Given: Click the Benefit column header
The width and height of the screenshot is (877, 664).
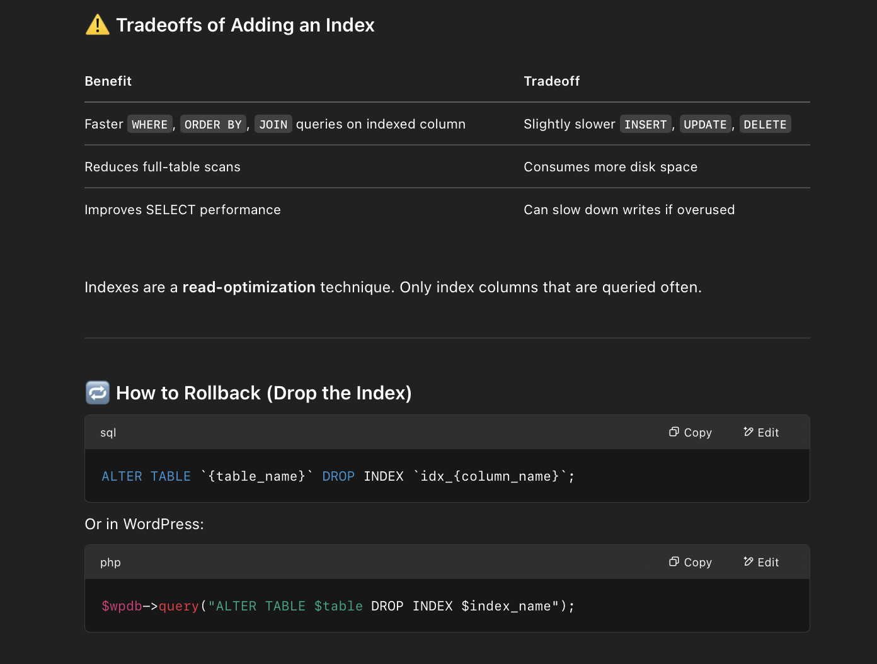Looking at the screenshot, I should tap(108, 81).
